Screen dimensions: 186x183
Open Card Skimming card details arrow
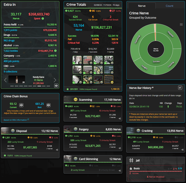coord(119,170)
